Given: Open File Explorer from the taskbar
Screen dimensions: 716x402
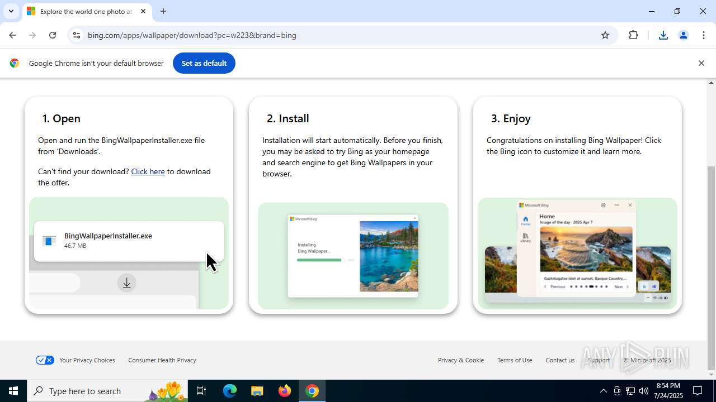Looking at the screenshot, I should click(x=257, y=391).
